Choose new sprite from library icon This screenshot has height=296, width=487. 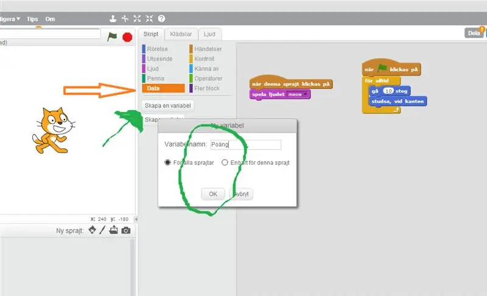point(93,230)
